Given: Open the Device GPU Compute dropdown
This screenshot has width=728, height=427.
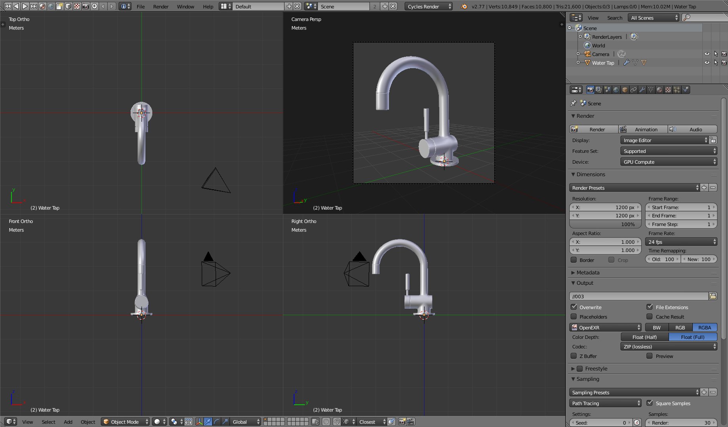Looking at the screenshot, I should coord(669,162).
